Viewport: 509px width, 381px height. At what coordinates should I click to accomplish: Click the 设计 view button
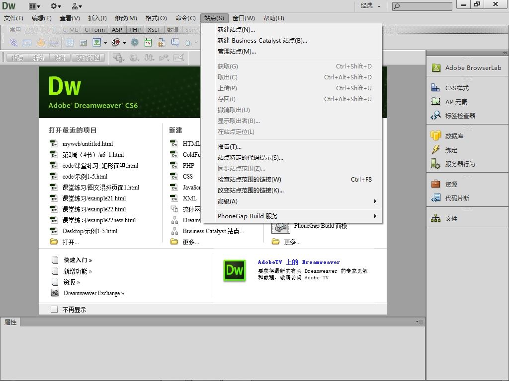[60, 58]
